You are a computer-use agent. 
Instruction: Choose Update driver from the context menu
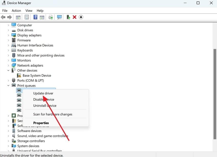43,93
